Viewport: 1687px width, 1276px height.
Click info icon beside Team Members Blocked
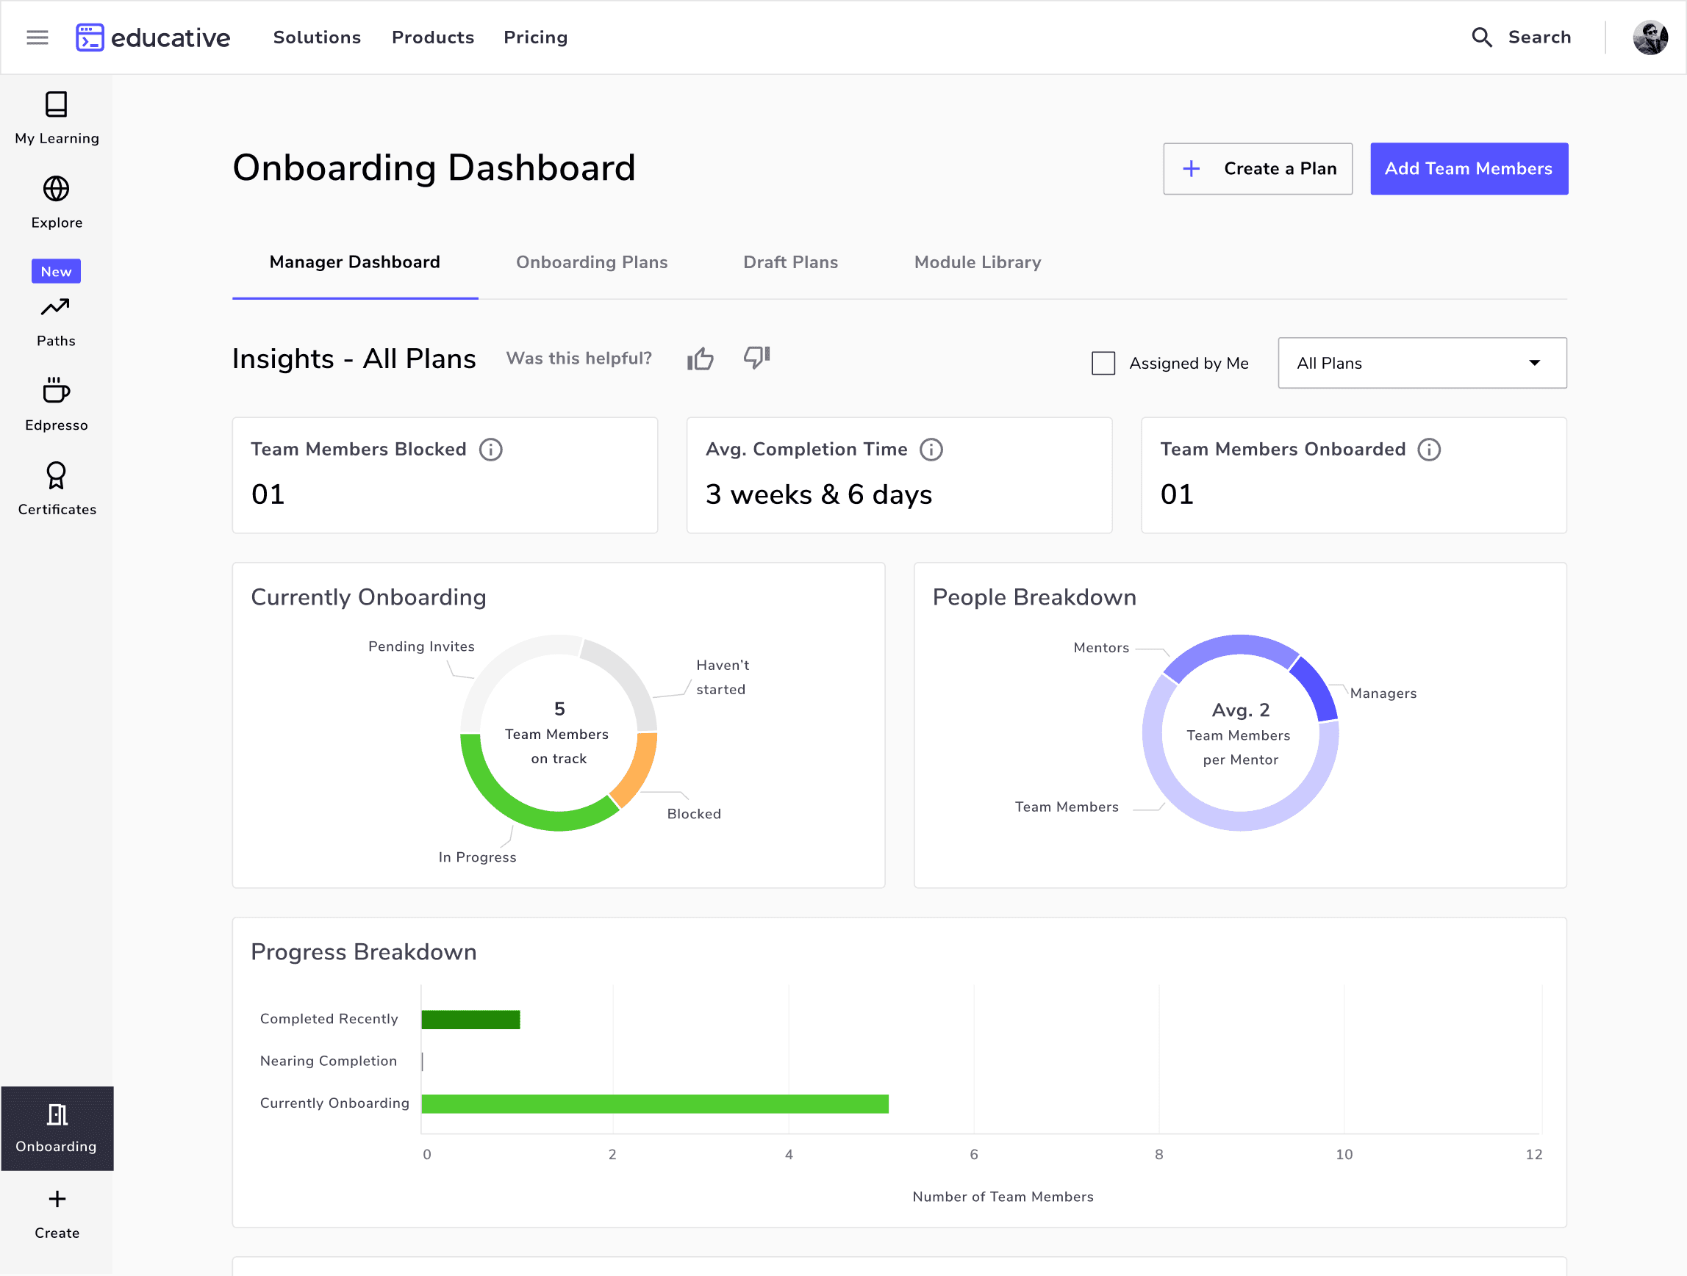[x=491, y=450]
